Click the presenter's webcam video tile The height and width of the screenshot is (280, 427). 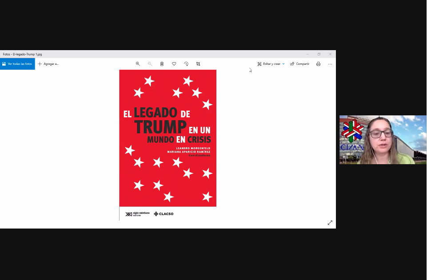[x=383, y=140]
